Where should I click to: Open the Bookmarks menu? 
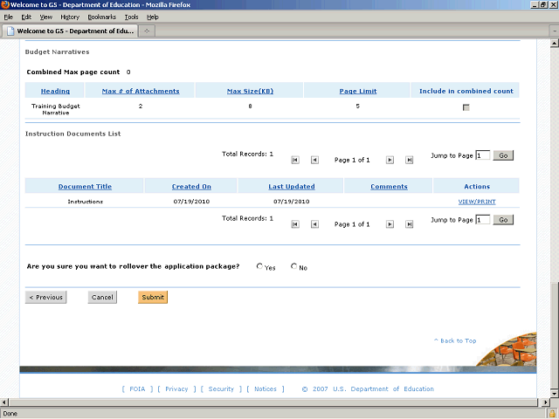coord(102,17)
